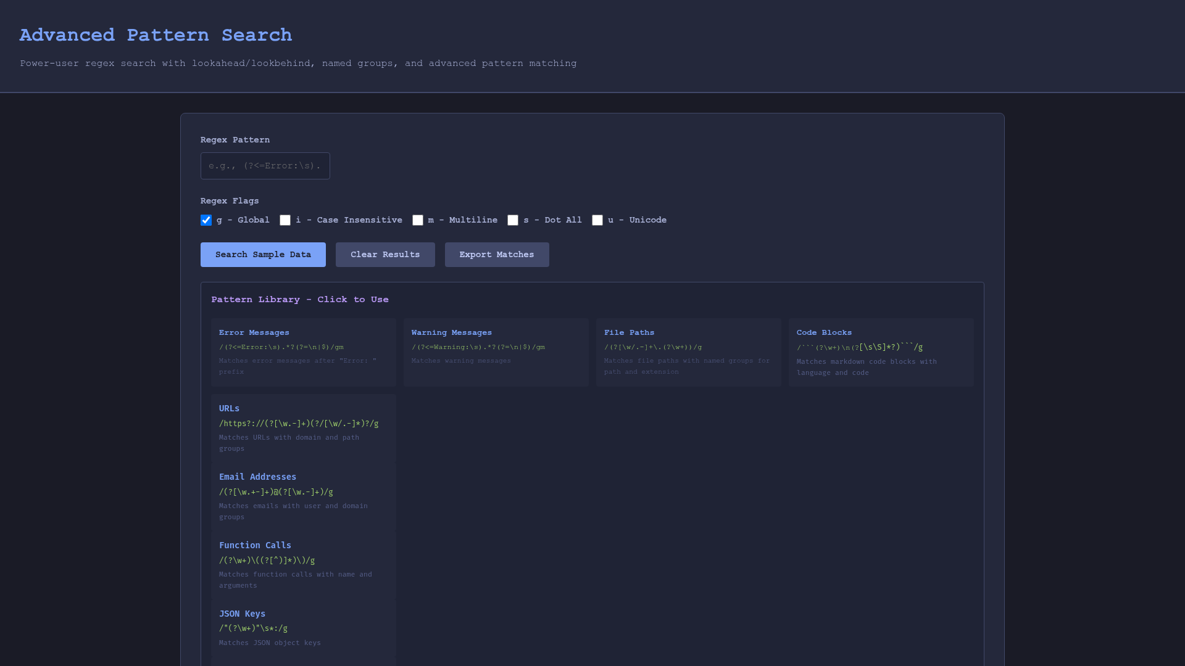Select the Email Addresses pattern card
The height and width of the screenshot is (666, 1185).
coord(303,496)
